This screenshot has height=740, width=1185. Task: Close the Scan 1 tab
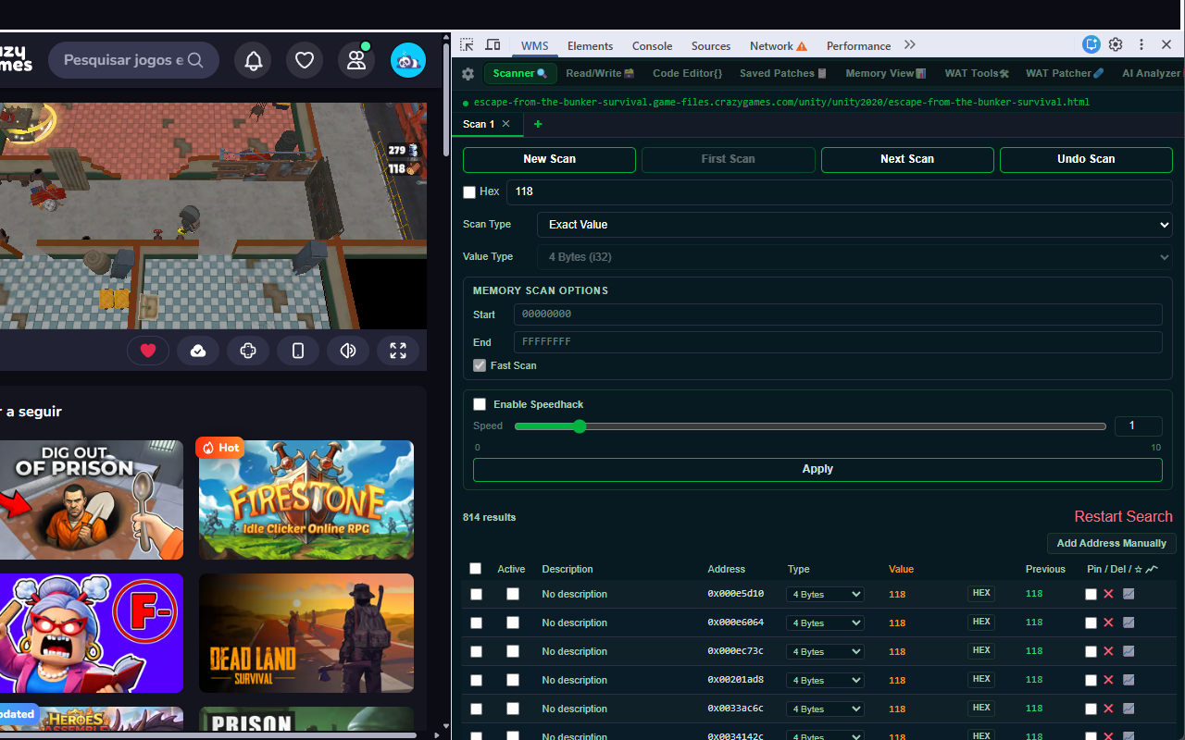(505, 124)
